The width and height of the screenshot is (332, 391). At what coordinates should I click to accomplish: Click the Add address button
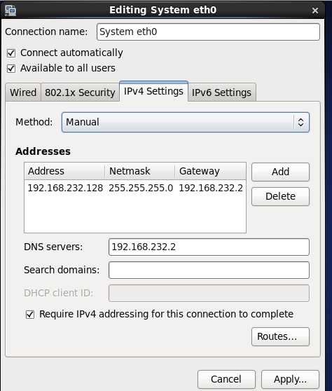pos(280,172)
